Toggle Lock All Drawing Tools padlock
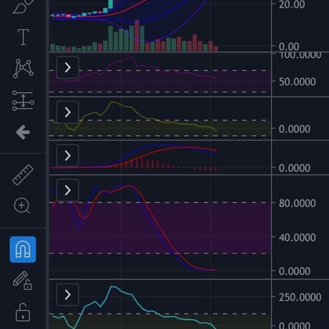Image resolution: width=329 pixels, height=329 pixels. point(23,312)
